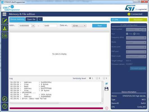Image resolution: width=149 pixels, height=112 pixels.
Task: Click the 'No data to display' message
Action: click(60, 54)
